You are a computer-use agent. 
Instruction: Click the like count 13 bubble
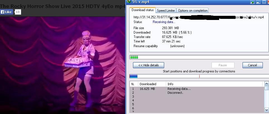18,12
